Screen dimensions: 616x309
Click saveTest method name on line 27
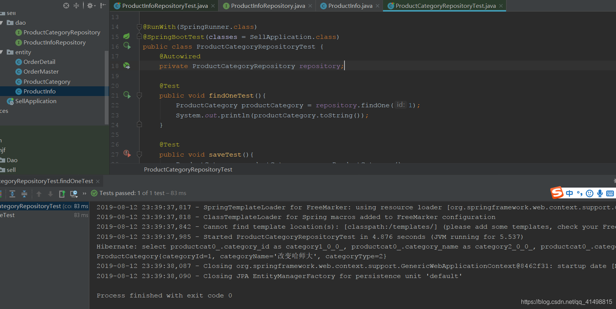[x=225, y=155]
